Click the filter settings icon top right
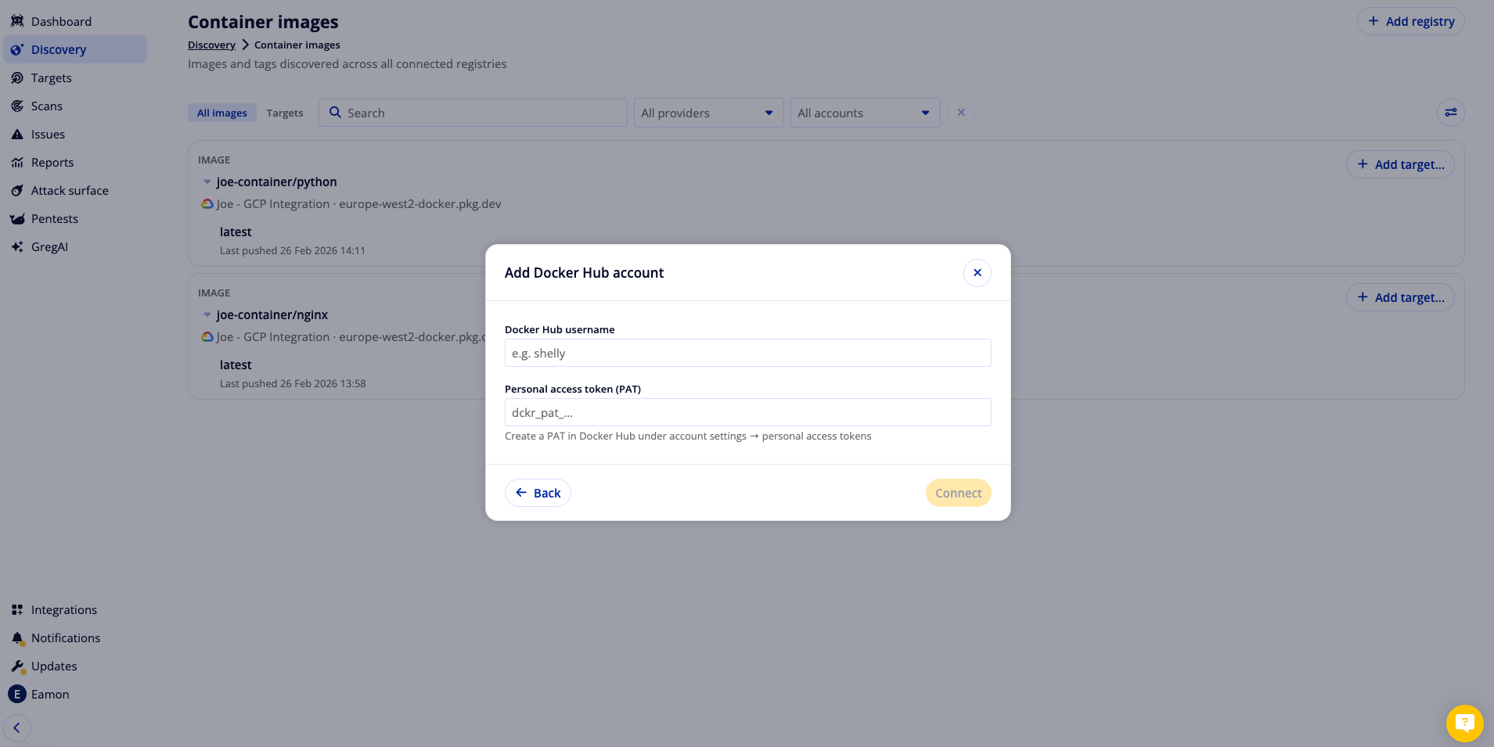1494x747 pixels. coord(1450,113)
